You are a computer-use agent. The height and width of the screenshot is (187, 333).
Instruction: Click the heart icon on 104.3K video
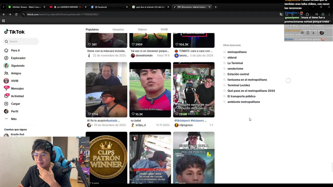177,44
